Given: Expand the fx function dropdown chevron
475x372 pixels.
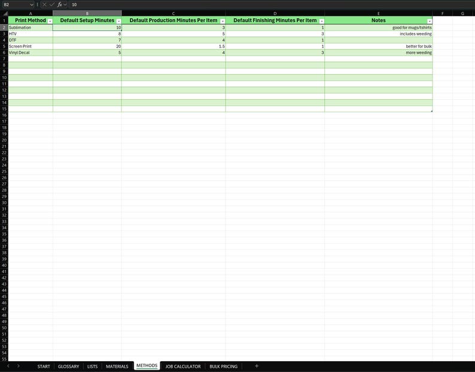Looking at the screenshot, I should 65,5.
